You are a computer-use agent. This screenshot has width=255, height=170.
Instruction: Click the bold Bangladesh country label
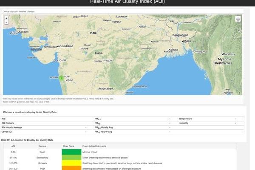(x=180, y=35)
